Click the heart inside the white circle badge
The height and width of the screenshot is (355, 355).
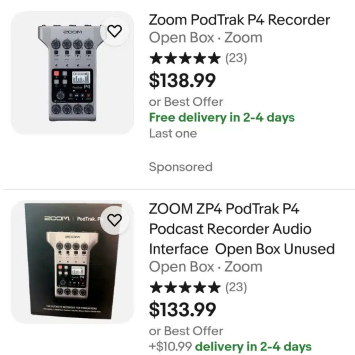[x=114, y=31]
